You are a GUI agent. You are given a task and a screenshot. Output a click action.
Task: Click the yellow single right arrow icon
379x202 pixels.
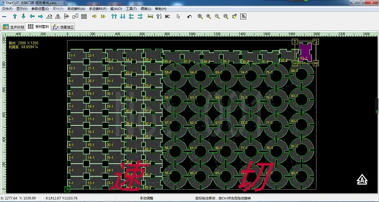pyautogui.click(x=94, y=16)
